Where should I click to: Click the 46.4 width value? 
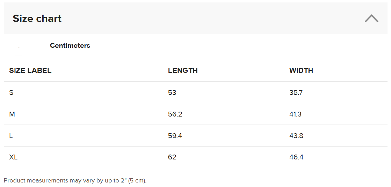(296, 157)
